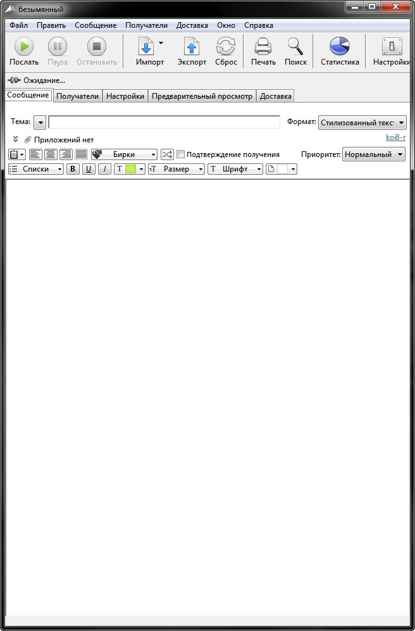Open Печать (Print) from the toolbar

[263, 47]
